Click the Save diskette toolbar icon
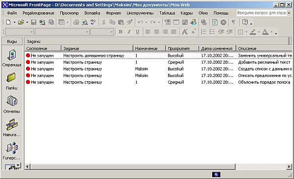Screen dimensions: 294x179 pyautogui.click(x=33, y=22)
